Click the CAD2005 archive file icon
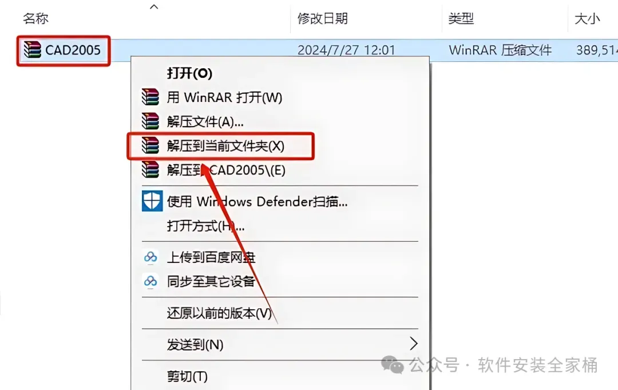618x390 pixels. tap(32, 50)
